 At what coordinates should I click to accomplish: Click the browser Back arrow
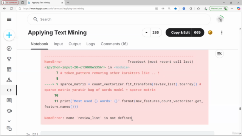click(x=4, y=9)
